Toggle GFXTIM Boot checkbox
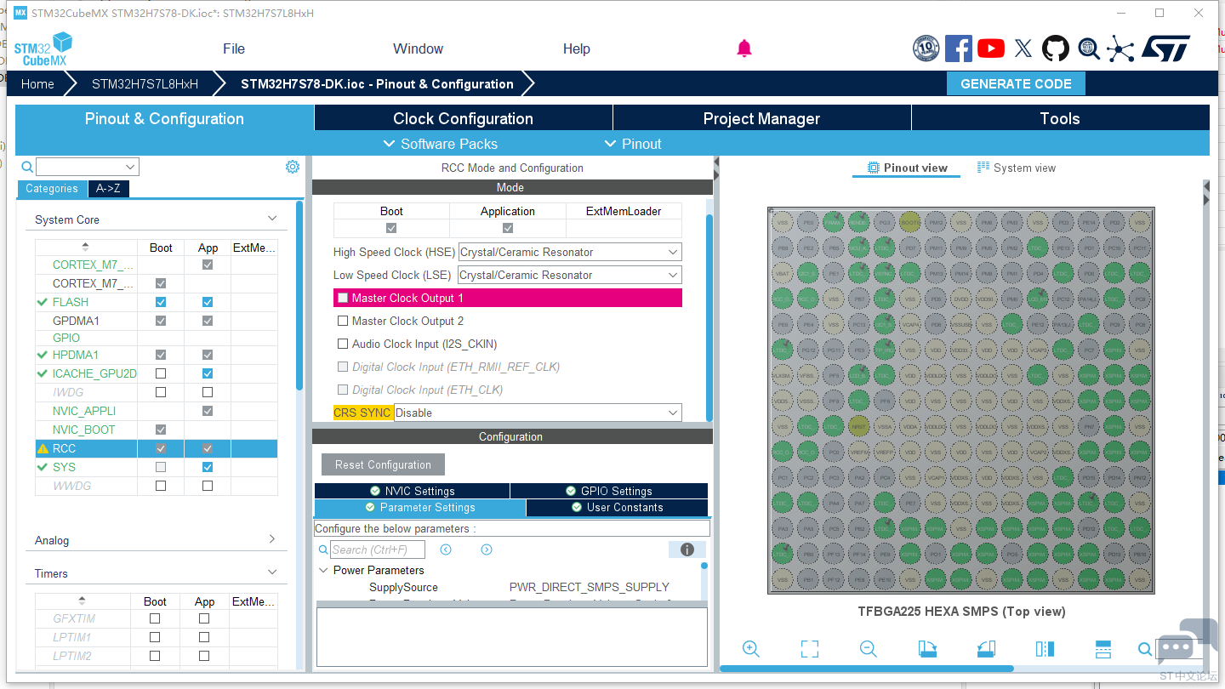1225x689 pixels. (x=155, y=618)
